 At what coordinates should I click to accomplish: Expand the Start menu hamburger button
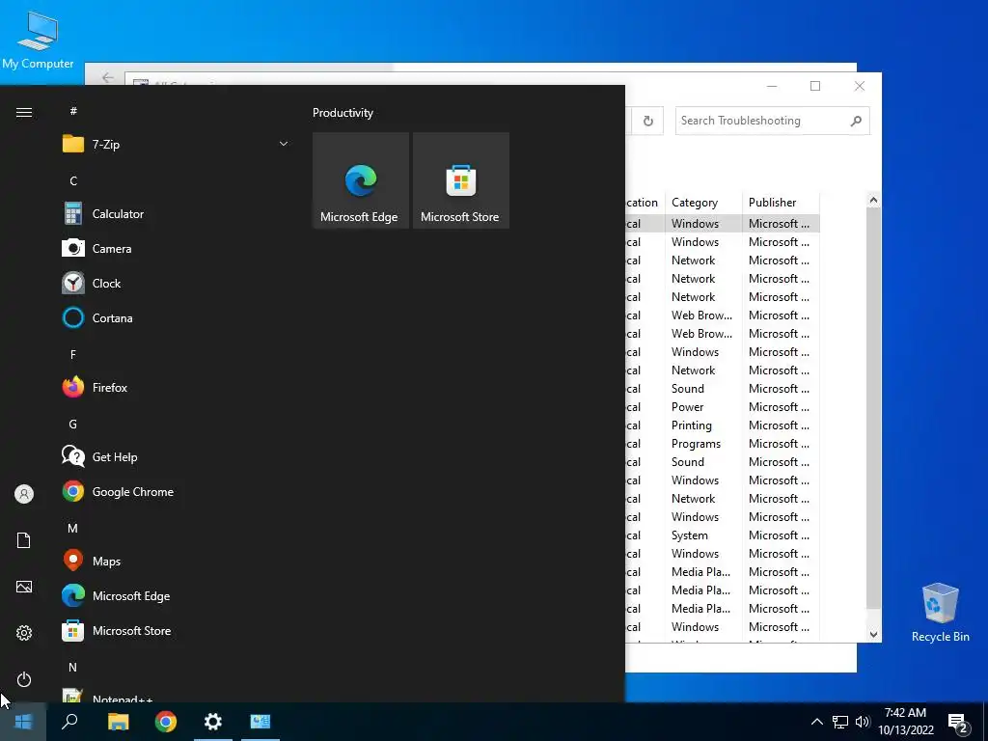(24, 112)
